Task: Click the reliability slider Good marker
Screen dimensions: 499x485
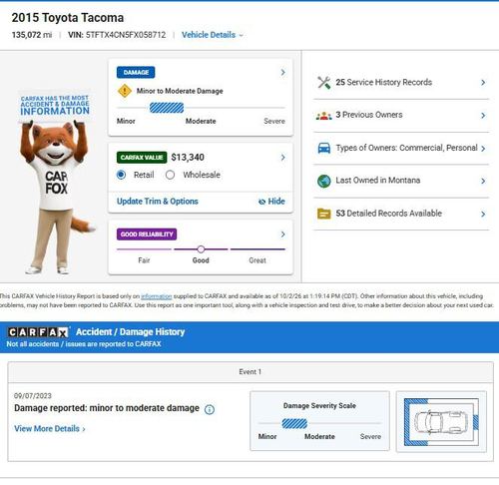Action: pos(201,249)
